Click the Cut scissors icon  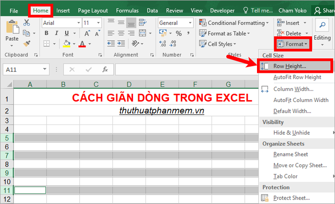coord(26,23)
